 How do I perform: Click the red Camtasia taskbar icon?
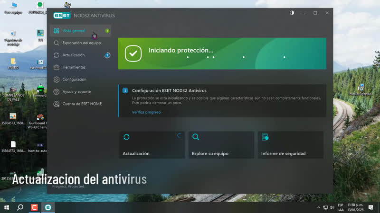tap(34, 207)
